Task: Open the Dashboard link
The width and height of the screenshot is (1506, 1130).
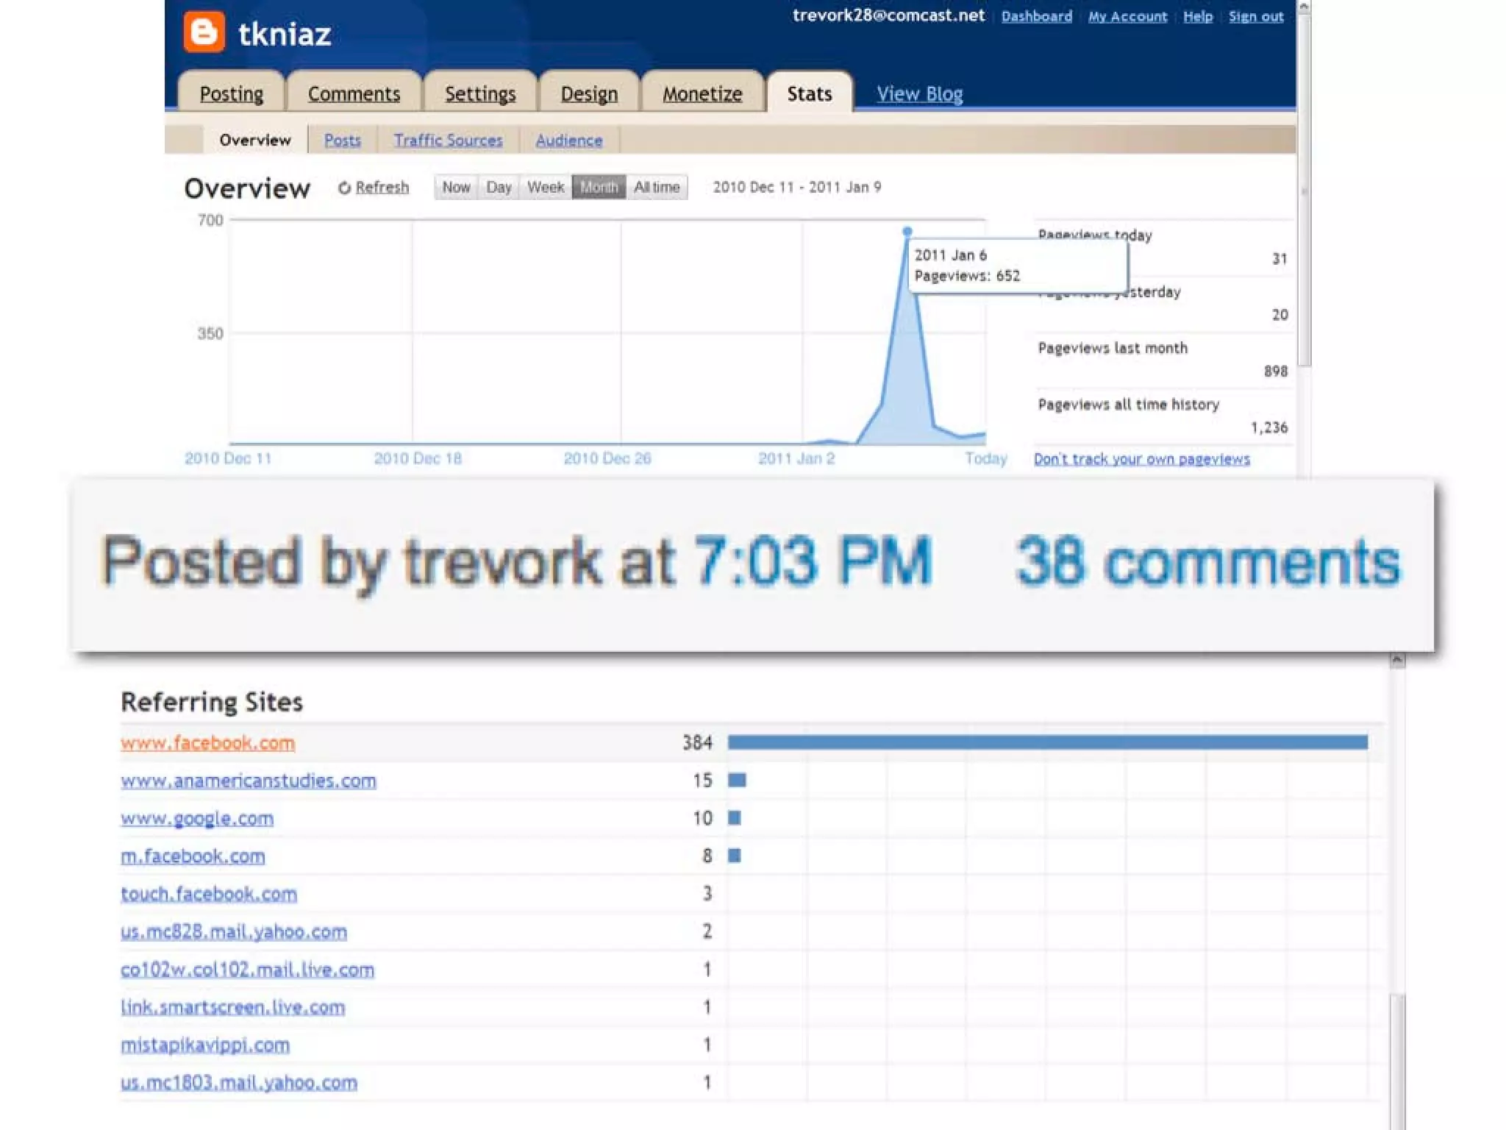Action: tap(1036, 16)
